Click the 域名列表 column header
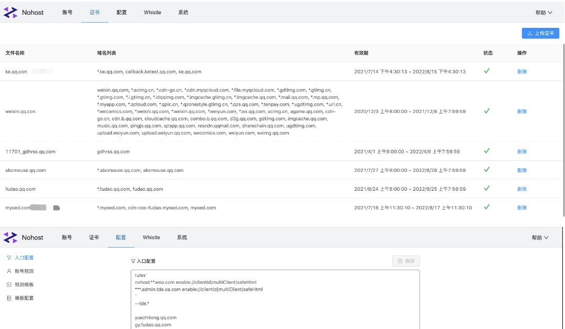565x329 pixels. point(106,53)
